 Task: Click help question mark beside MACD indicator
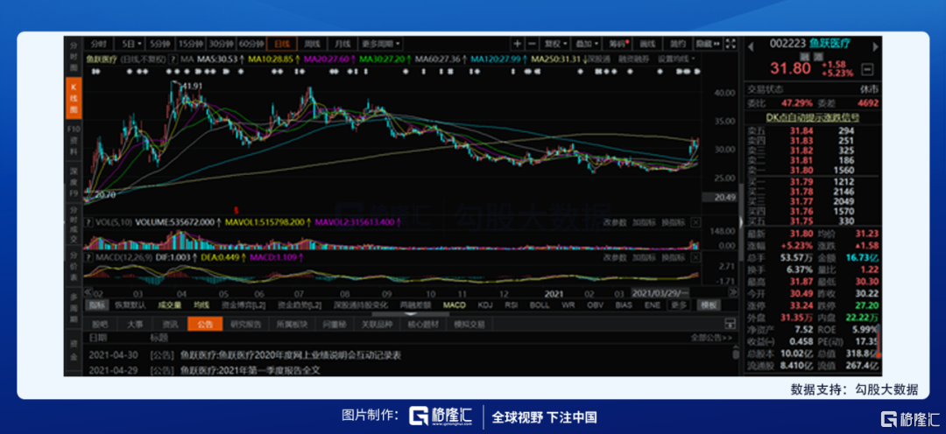click(88, 257)
